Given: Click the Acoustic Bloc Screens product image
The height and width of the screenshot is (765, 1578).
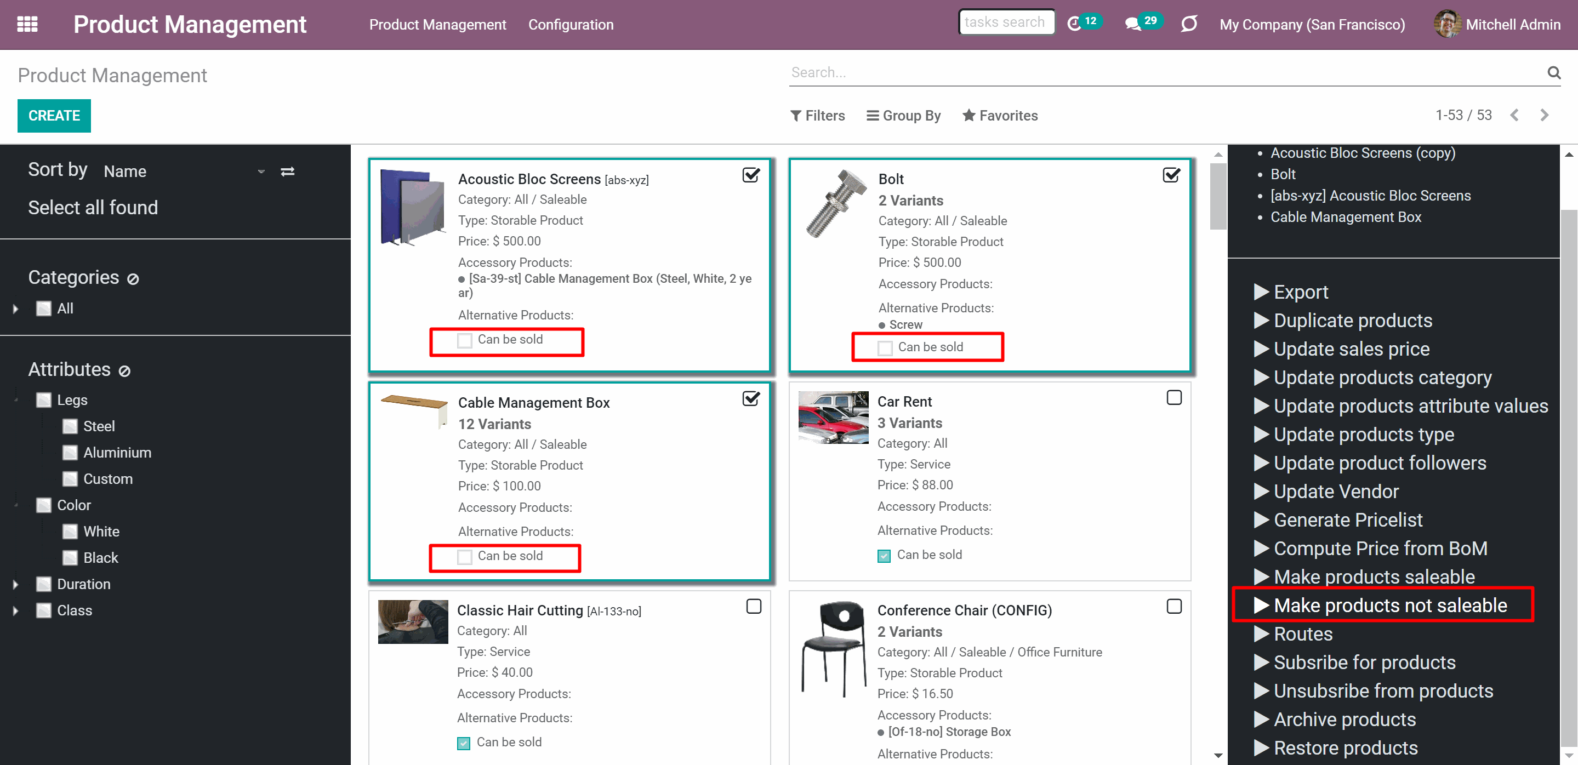Looking at the screenshot, I should (x=413, y=207).
